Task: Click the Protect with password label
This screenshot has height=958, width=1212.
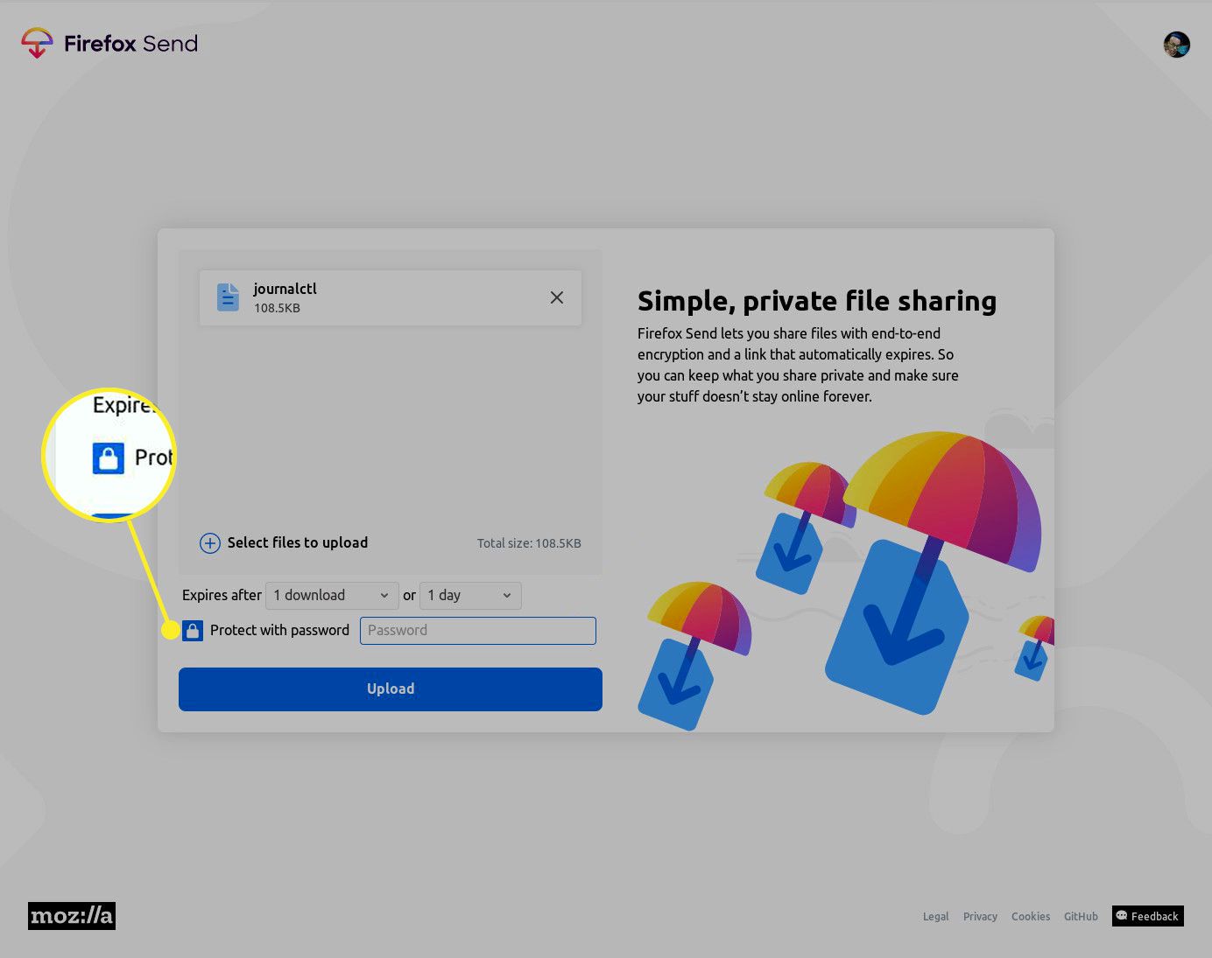Action: (x=279, y=631)
